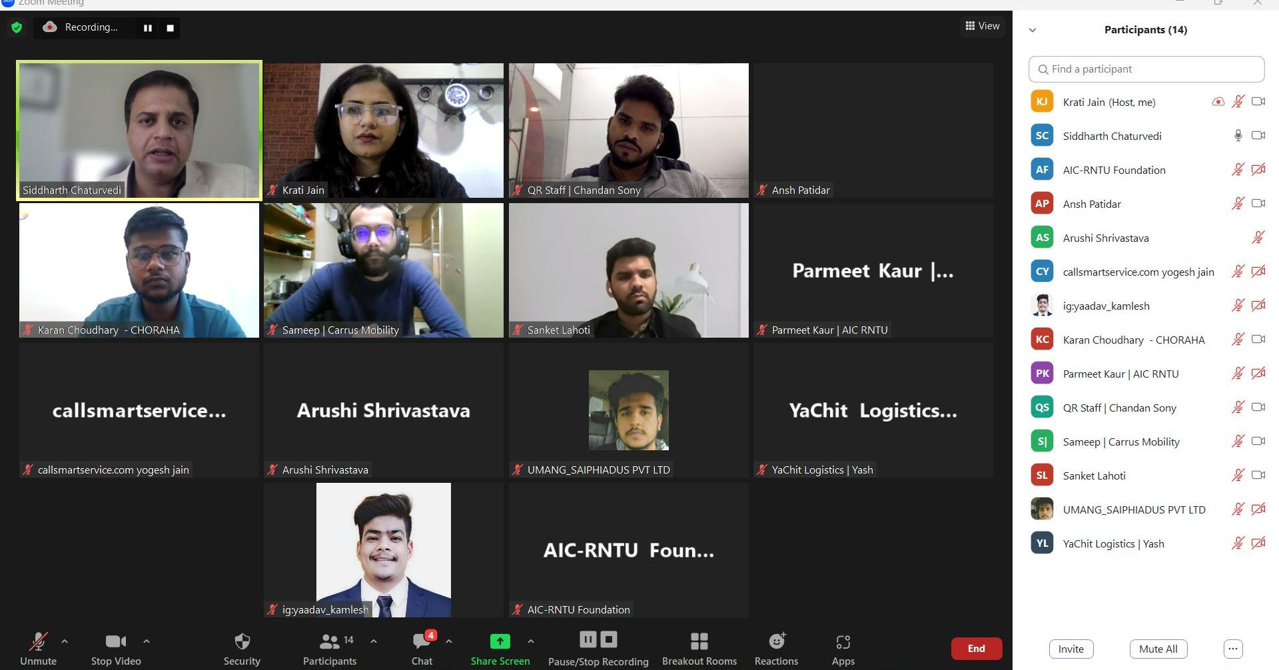Expand audio options arrow beside Unmute
Viewport: 1279px width, 670px height.
coord(65,641)
